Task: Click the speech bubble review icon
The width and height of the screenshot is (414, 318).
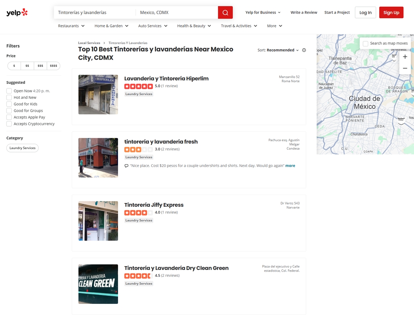Action: tap(127, 166)
